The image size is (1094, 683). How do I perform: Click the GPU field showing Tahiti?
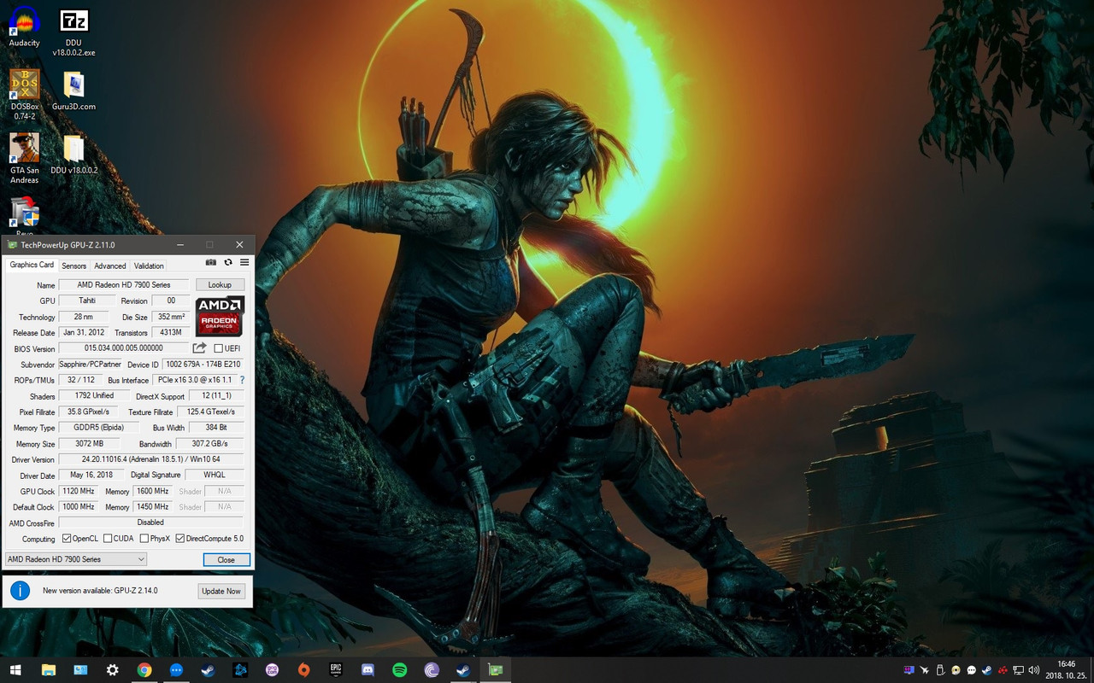tap(85, 301)
